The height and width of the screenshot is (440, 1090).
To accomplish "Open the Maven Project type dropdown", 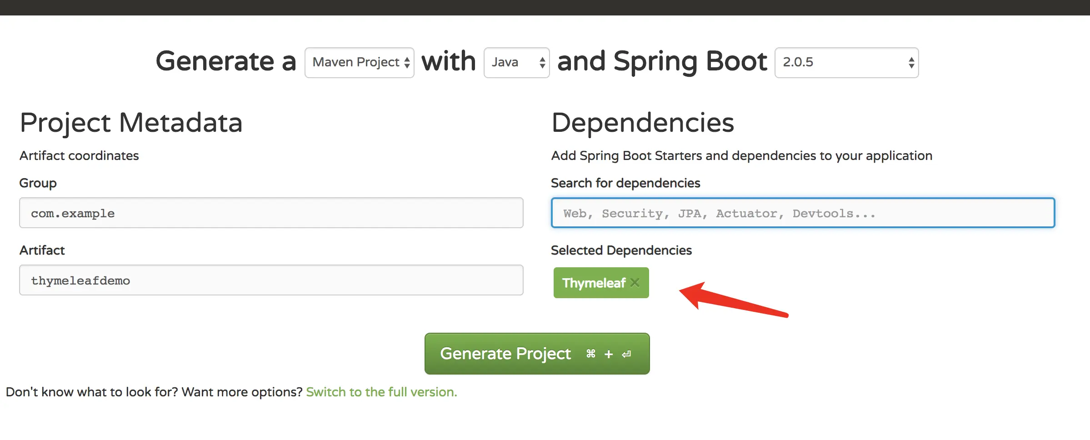I will (x=359, y=63).
